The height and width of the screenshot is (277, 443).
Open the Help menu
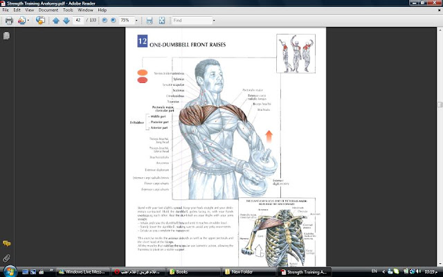(x=102, y=10)
